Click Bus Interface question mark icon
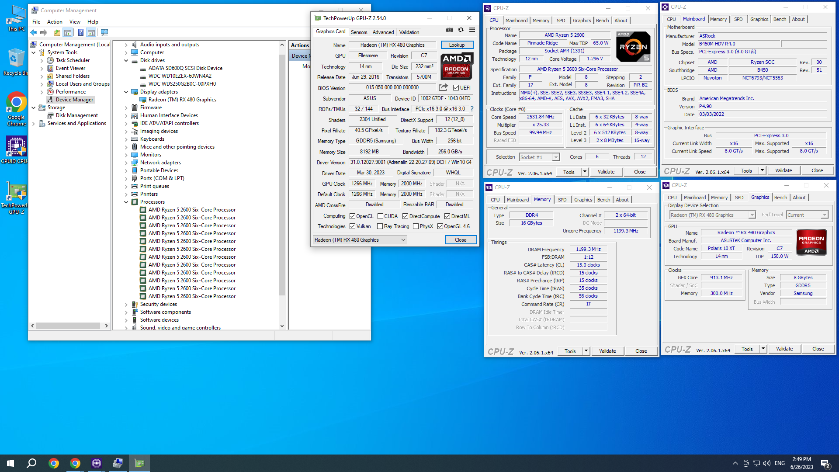The width and height of the screenshot is (839, 472). [x=472, y=109]
